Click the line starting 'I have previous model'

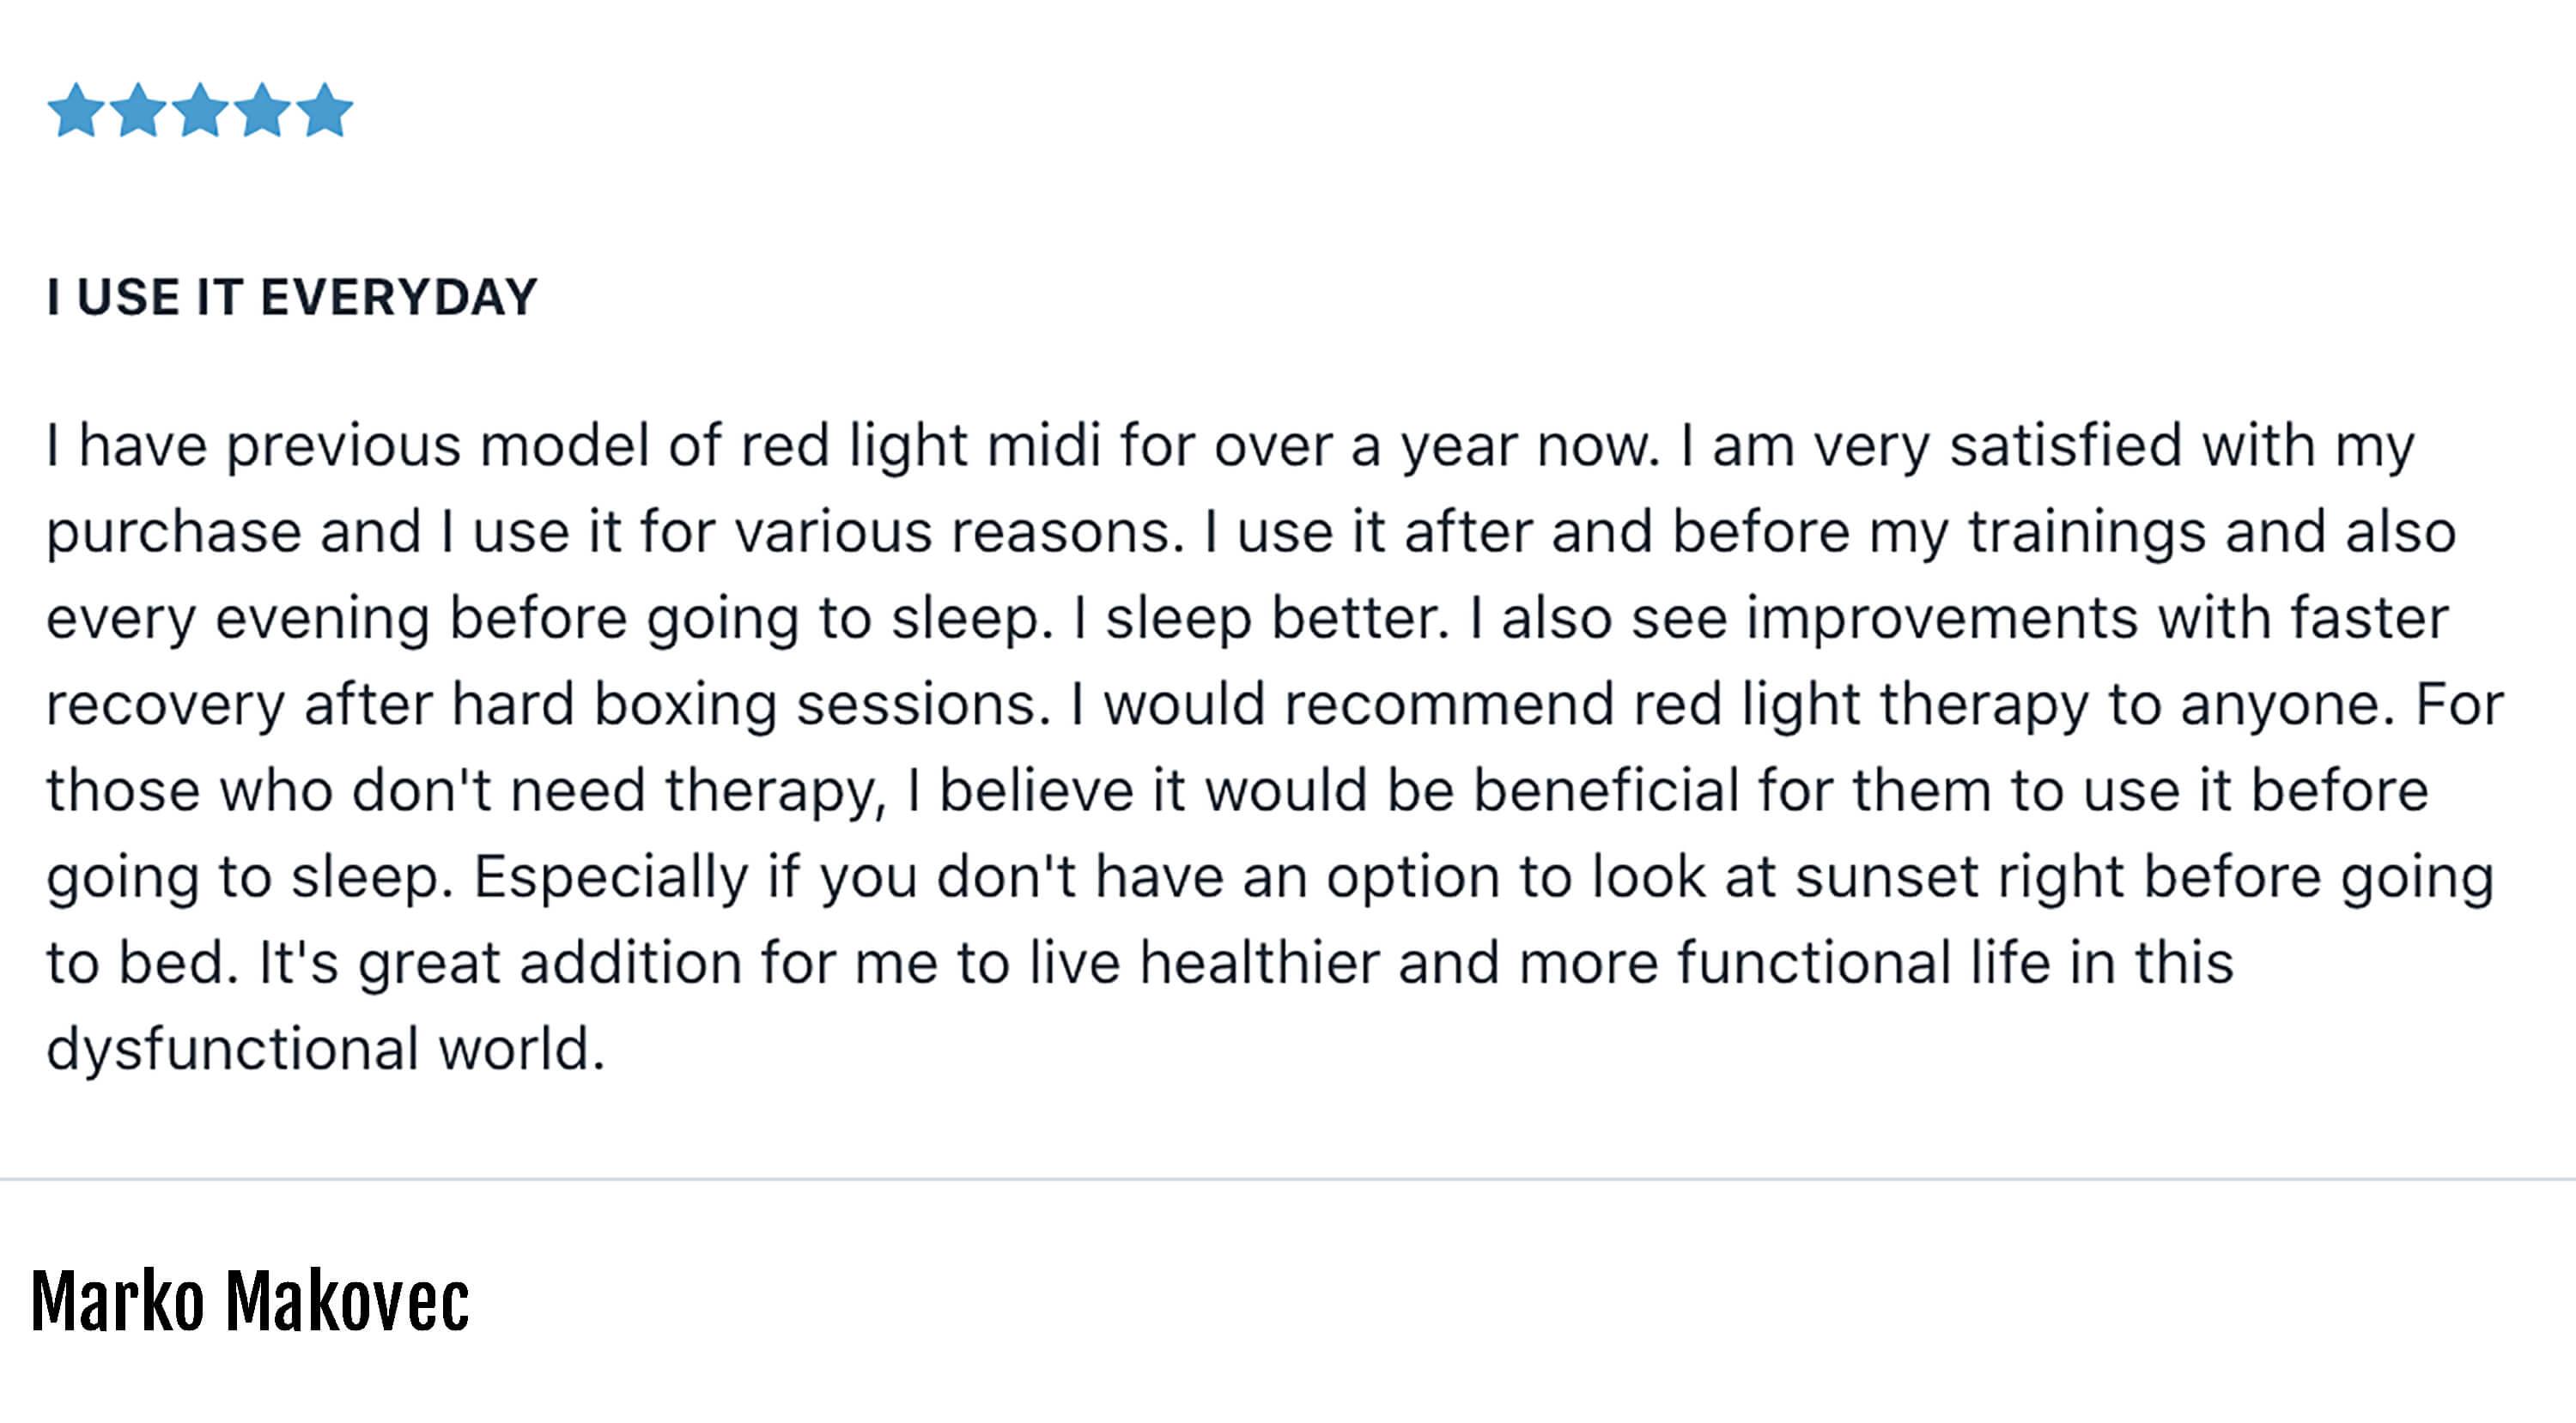click(1230, 445)
